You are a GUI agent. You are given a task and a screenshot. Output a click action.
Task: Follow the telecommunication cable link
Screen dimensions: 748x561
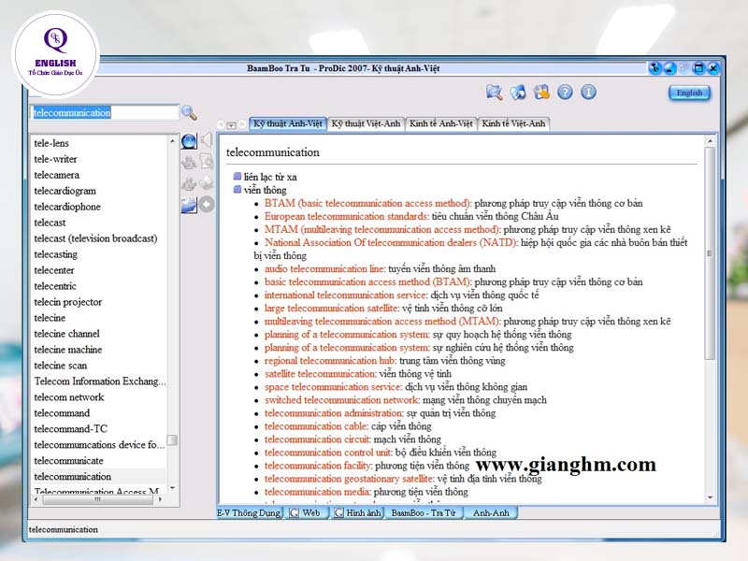click(316, 426)
